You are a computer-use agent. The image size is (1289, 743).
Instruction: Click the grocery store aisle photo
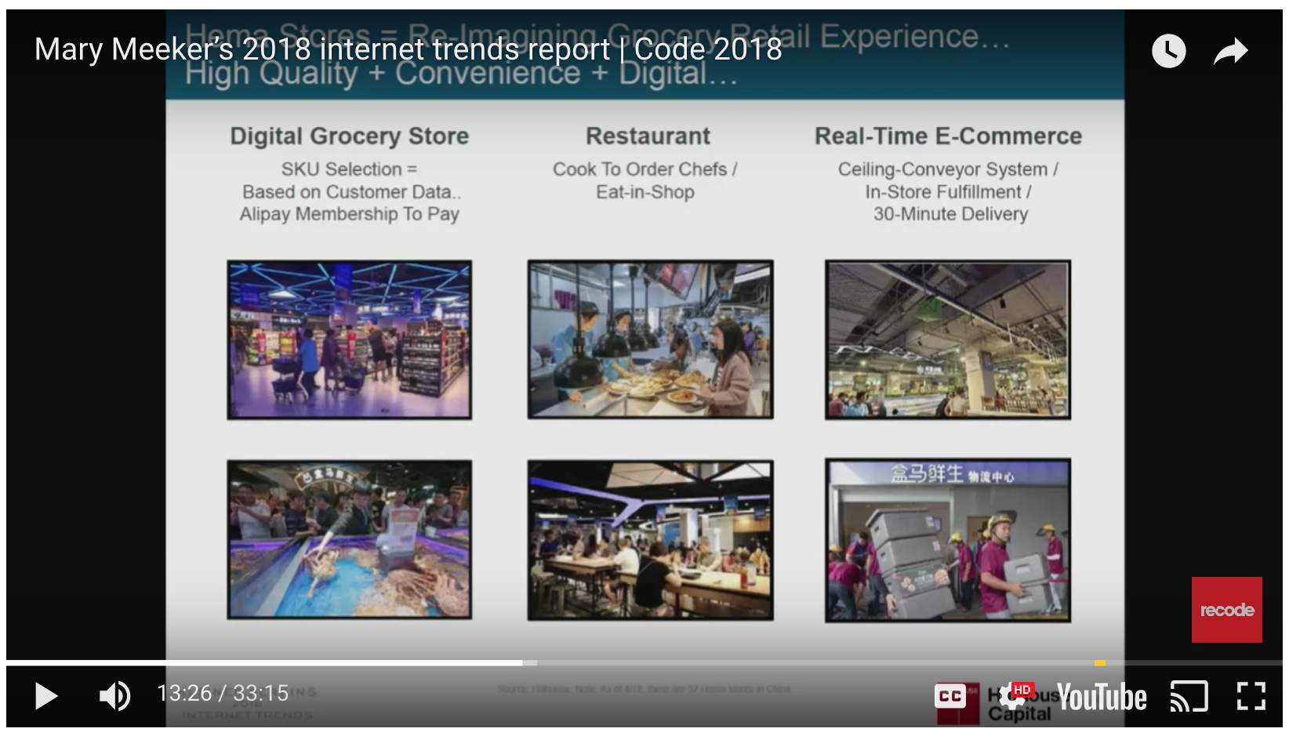click(350, 339)
